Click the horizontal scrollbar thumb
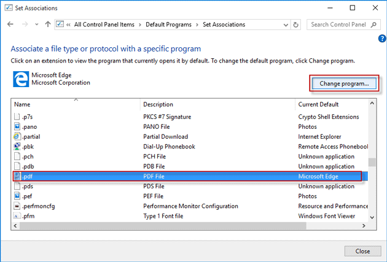The height and width of the screenshot is (262, 387). tap(163, 226)
